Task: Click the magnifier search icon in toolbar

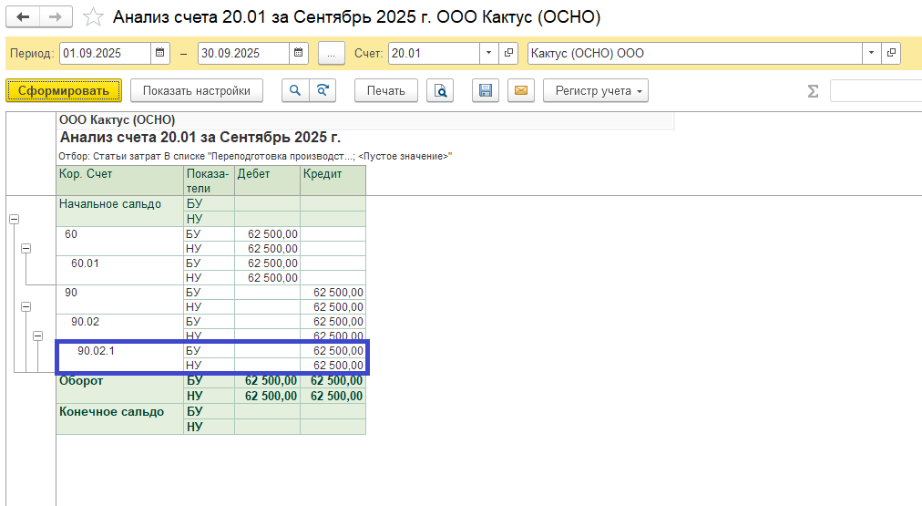Action: tap(295, 90)
